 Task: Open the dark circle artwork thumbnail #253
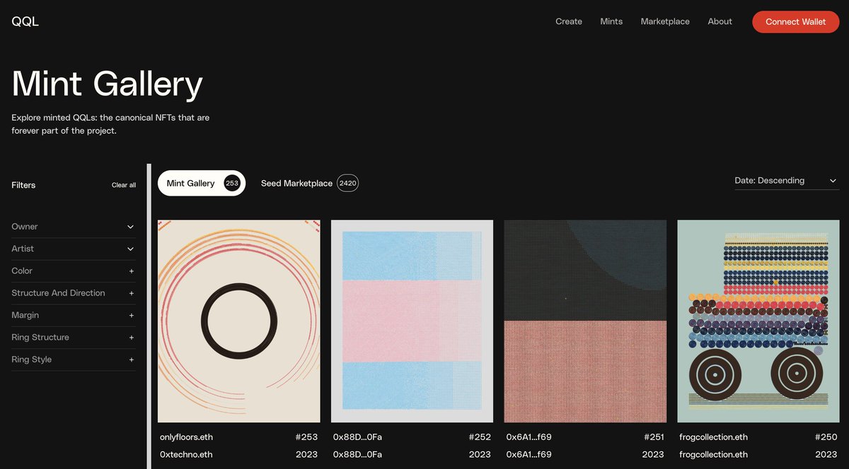point(238,320)
